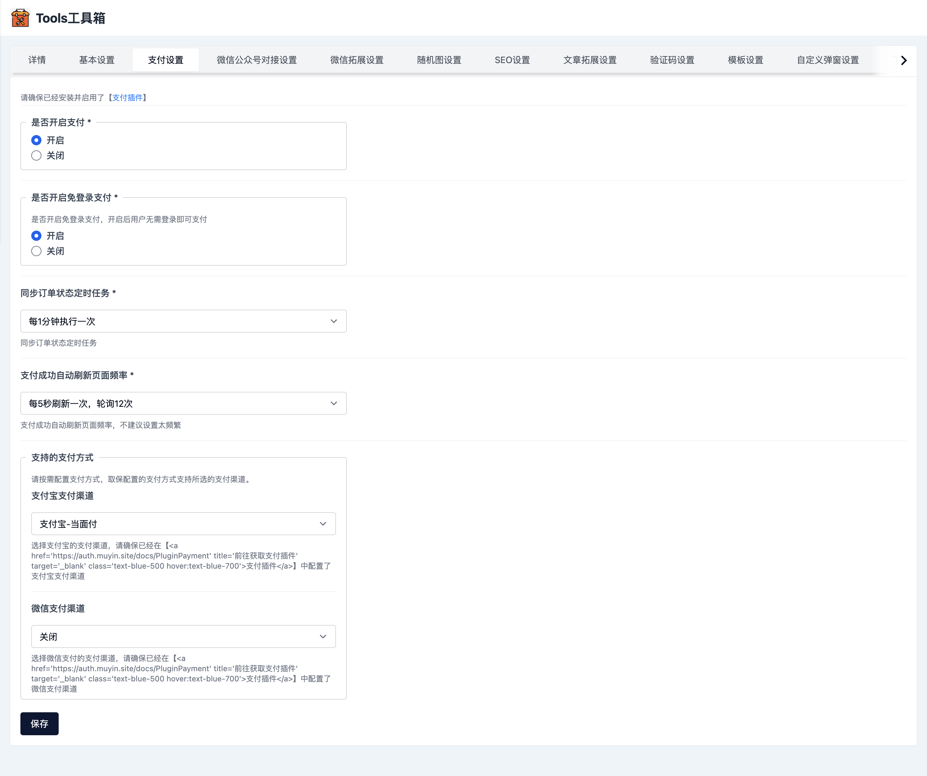Enable 开启 for 是否开启支付
The image size is (927, 776).
pyautogui.click(x=36, y=140)
